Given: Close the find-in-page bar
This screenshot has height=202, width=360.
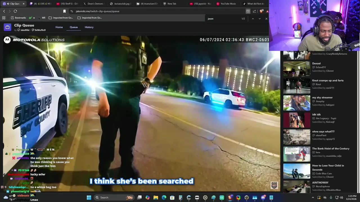Looking at the screenshot, I should (x=266, y=19).
